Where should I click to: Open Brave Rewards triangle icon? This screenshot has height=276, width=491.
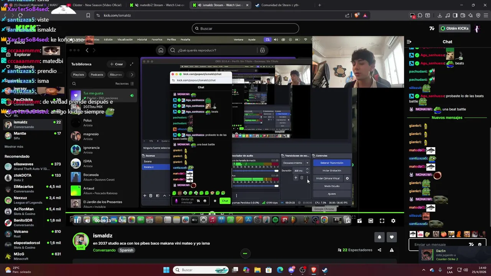365,15
